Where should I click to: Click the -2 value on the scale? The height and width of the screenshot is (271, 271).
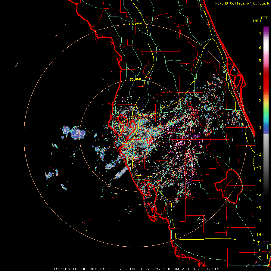point(259,154)
